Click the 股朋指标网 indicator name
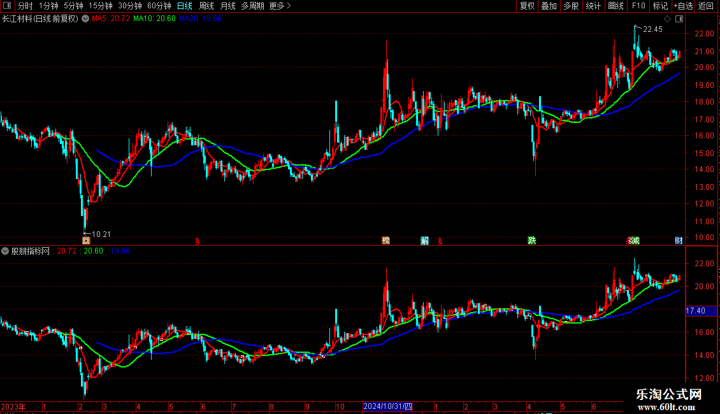The width and height of the screenshot is (720, 414). 31,251
